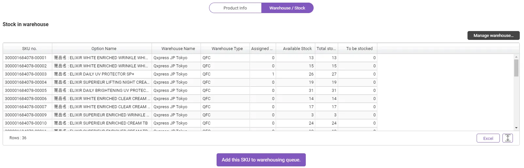Select the Warehouse / Stock tab

pos(287,8)
